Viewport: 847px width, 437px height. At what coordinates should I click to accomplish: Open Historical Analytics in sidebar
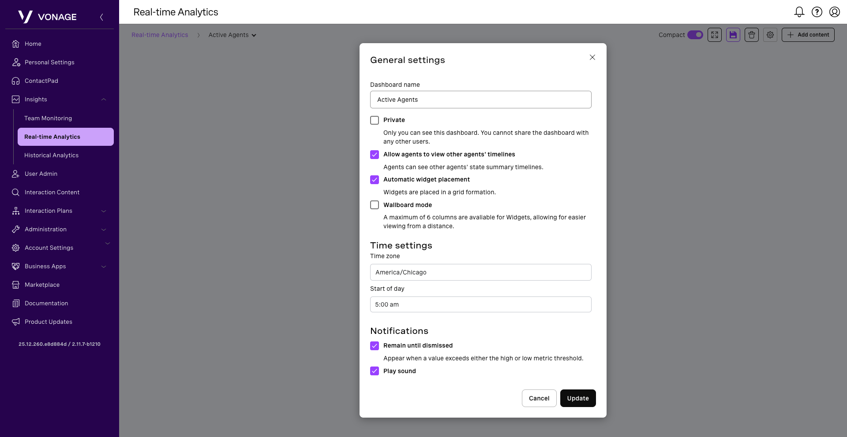51,156
